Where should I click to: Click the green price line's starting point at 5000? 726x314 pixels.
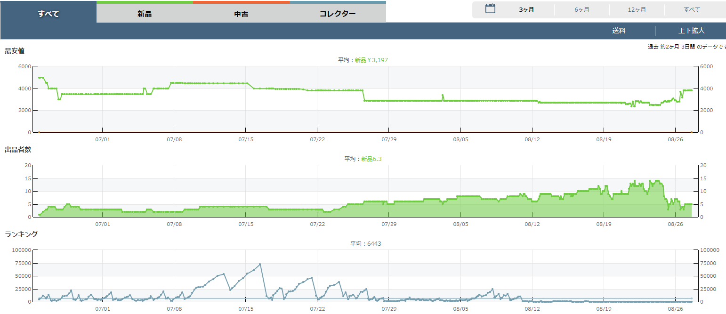tap(40, 78)
